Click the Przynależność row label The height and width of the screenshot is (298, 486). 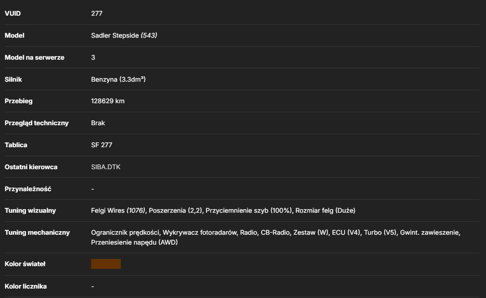pos(28,189)
